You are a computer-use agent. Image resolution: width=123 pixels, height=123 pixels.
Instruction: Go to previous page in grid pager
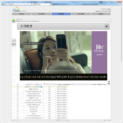pos(55,120)
